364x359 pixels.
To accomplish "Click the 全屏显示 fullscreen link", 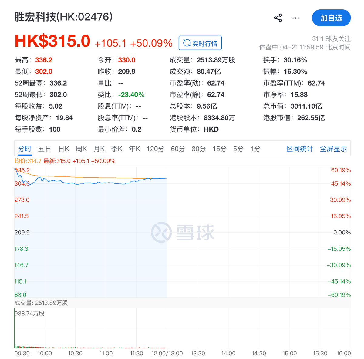I will click(333, 149).
